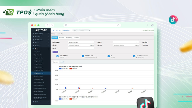Expand the Danh mục chevron
Image resolution: width=192 pixels, height=108 pixels.
[48, 46]
